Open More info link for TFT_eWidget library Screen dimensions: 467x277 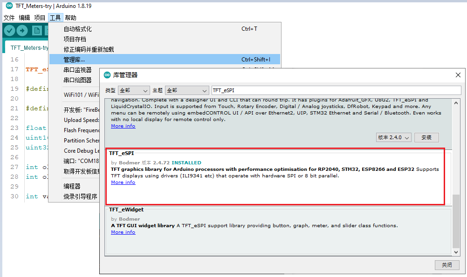point(123,232)
